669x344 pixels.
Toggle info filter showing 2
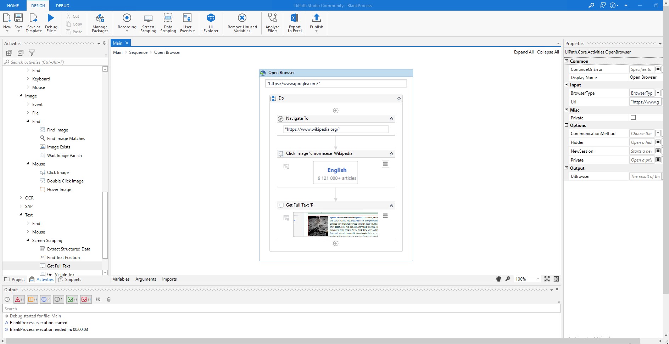coord(46,299)
